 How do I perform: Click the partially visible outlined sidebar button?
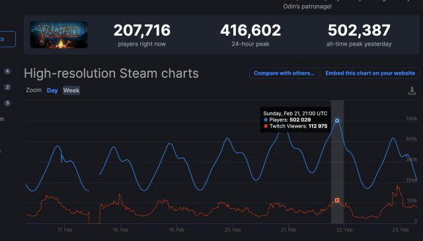click(x=7, y=39)
